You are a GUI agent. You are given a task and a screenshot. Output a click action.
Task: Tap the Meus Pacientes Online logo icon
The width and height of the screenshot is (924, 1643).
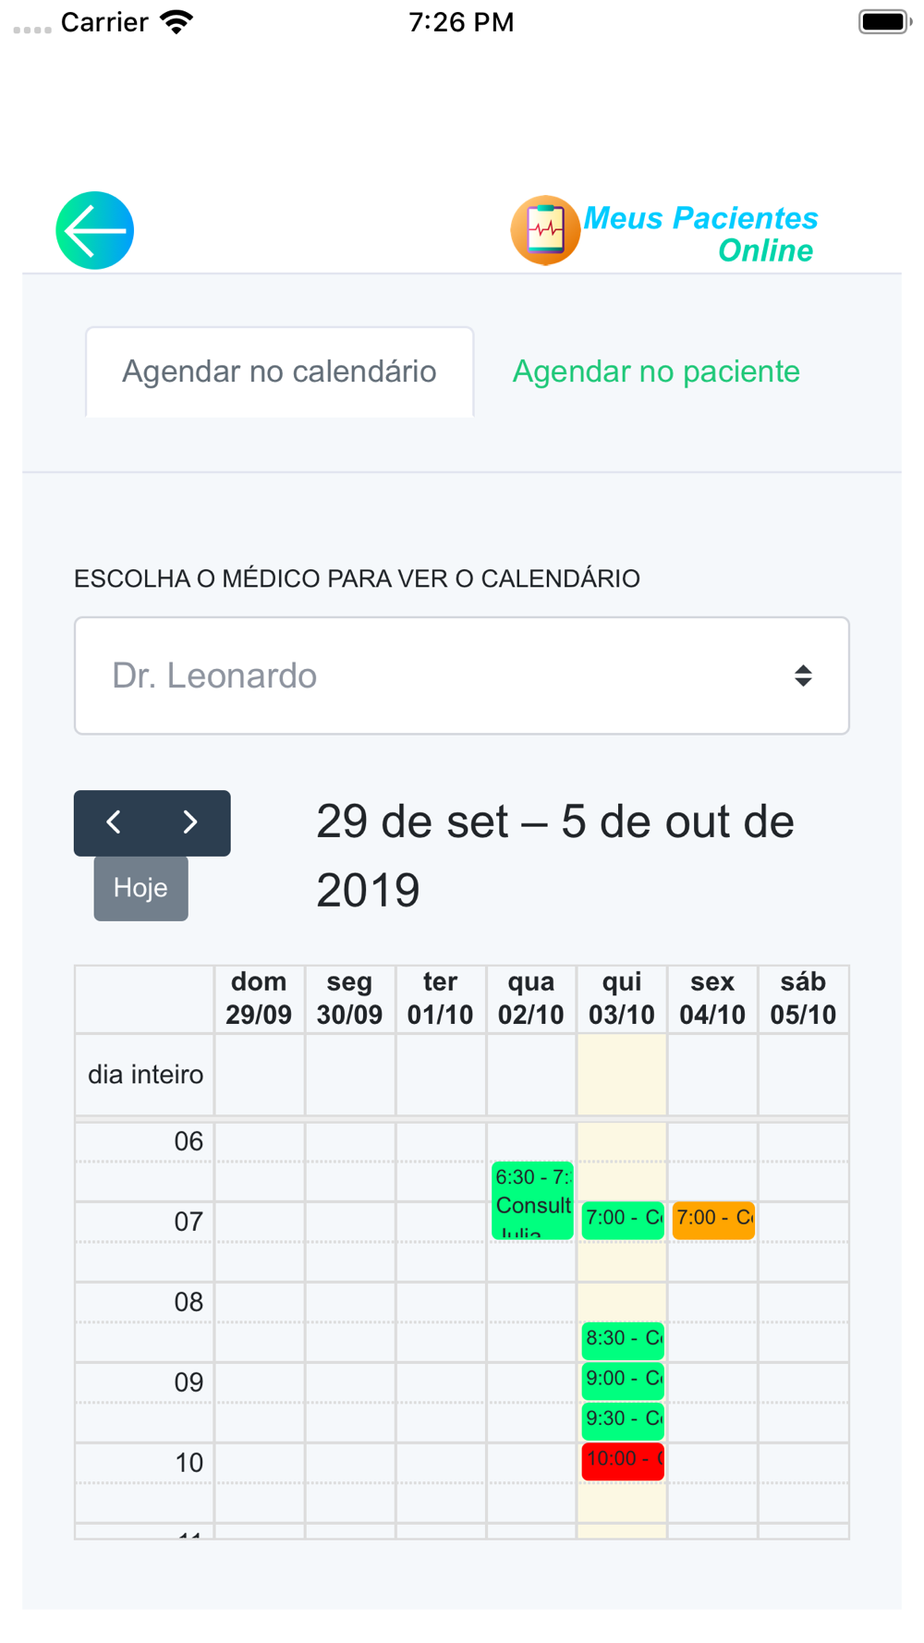point(545,230)
